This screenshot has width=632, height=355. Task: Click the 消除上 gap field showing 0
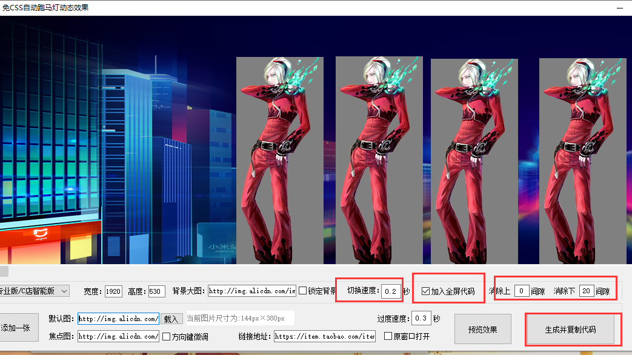[522, 291]
